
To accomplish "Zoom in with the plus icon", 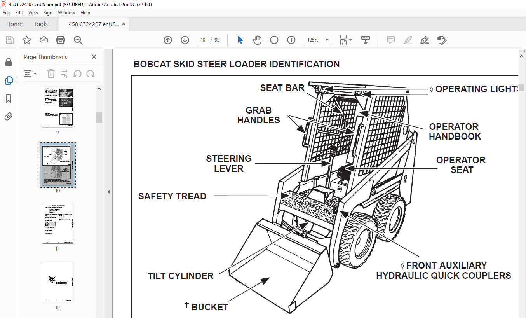I will pos(291,40).
